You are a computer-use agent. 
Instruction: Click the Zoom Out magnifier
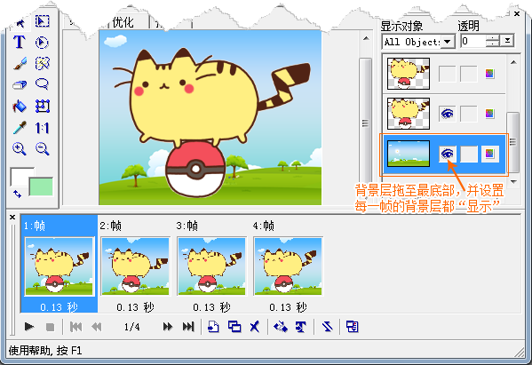pyautogui.click(x=42, y=149)
